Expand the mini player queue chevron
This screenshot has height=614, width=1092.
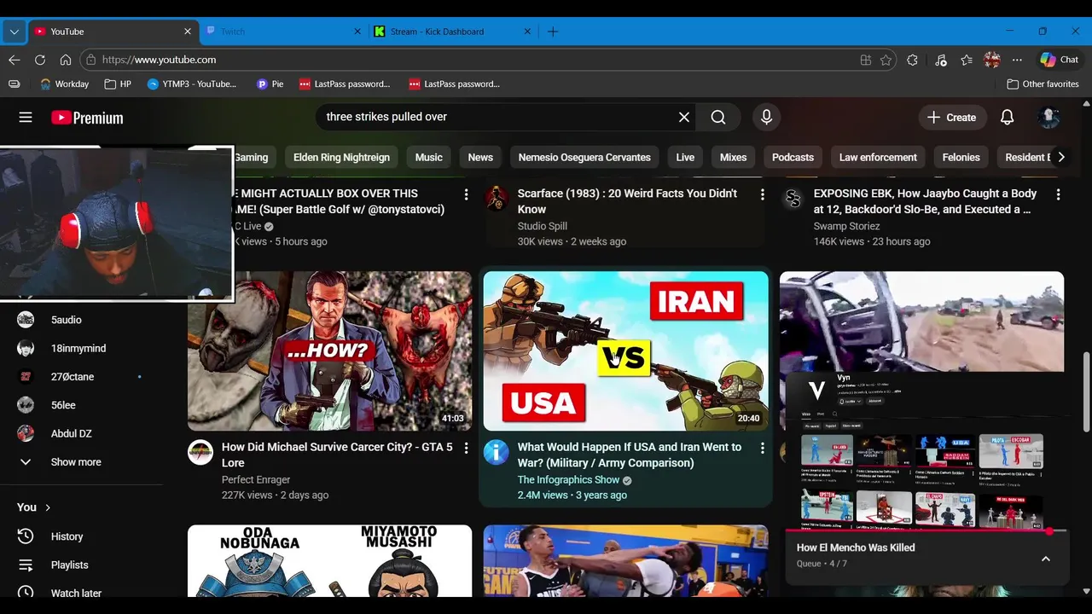(1045, 559)
